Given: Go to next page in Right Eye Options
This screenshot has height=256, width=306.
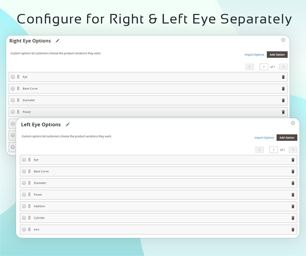Looking at the screenshot, I should tap(283, 67).
